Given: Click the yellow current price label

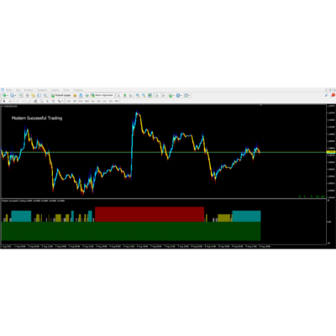Looking at the screenshot, I should 331,152.
